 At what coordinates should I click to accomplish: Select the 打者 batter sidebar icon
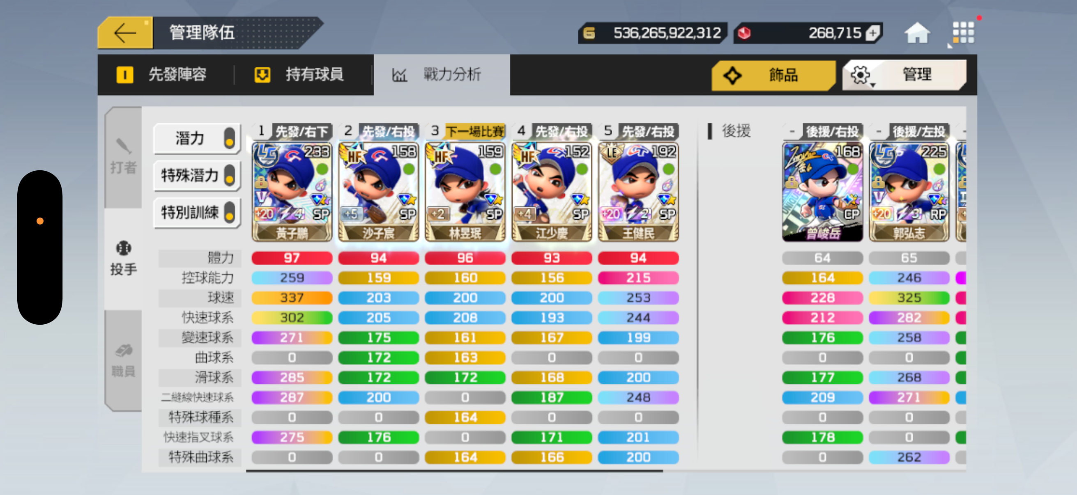point(123,157)
